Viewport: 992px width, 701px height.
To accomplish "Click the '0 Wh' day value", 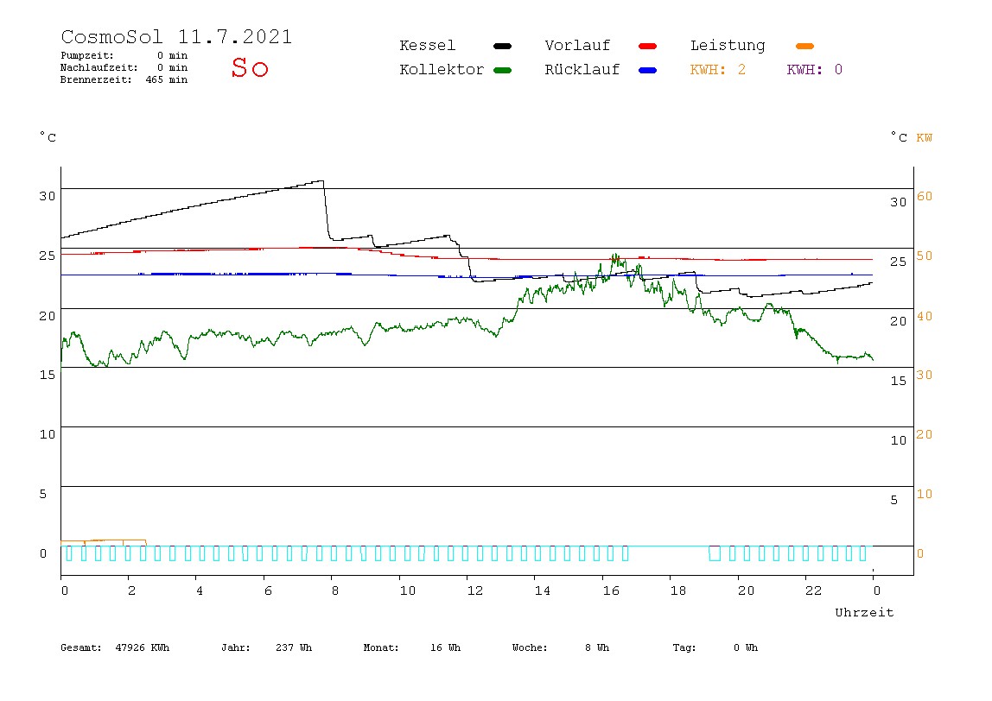I will [x=746, y=647].
